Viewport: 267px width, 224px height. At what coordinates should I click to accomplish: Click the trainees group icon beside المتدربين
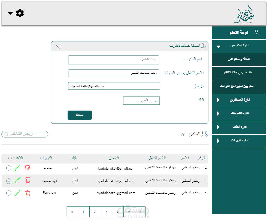point(205,134)
